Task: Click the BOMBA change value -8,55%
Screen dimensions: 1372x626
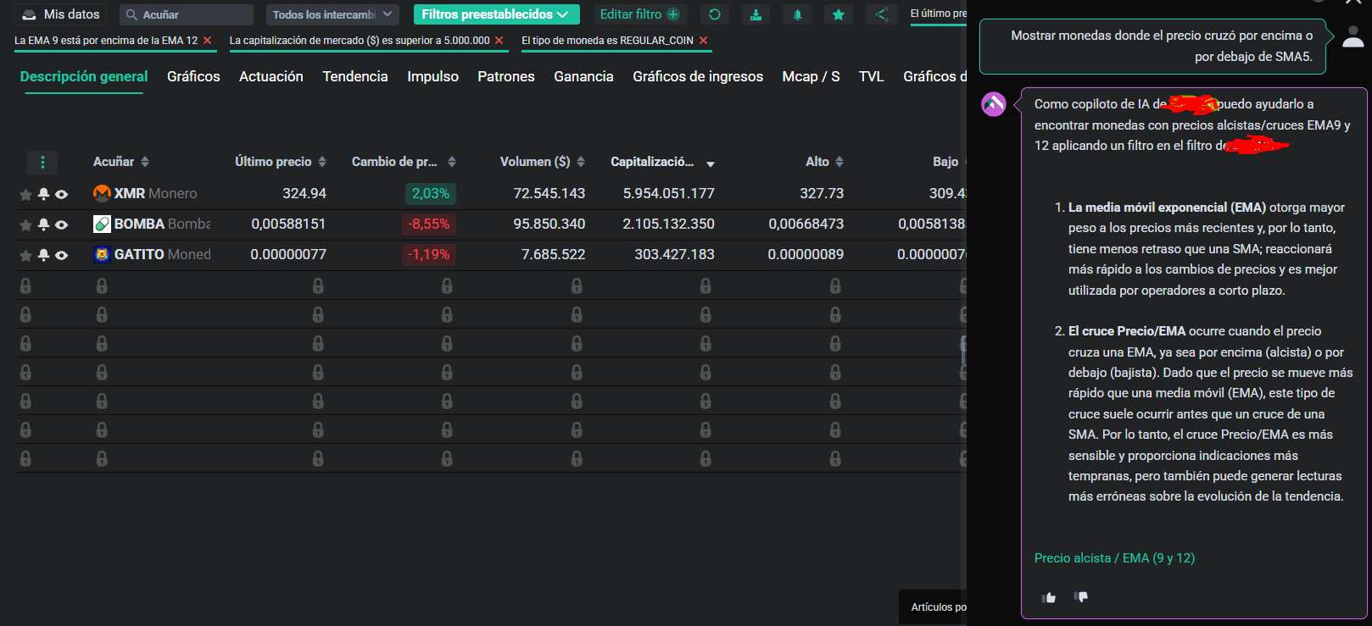Action: [429, 224]
